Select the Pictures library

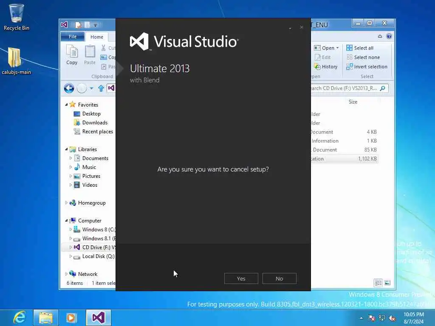[91, 176]
